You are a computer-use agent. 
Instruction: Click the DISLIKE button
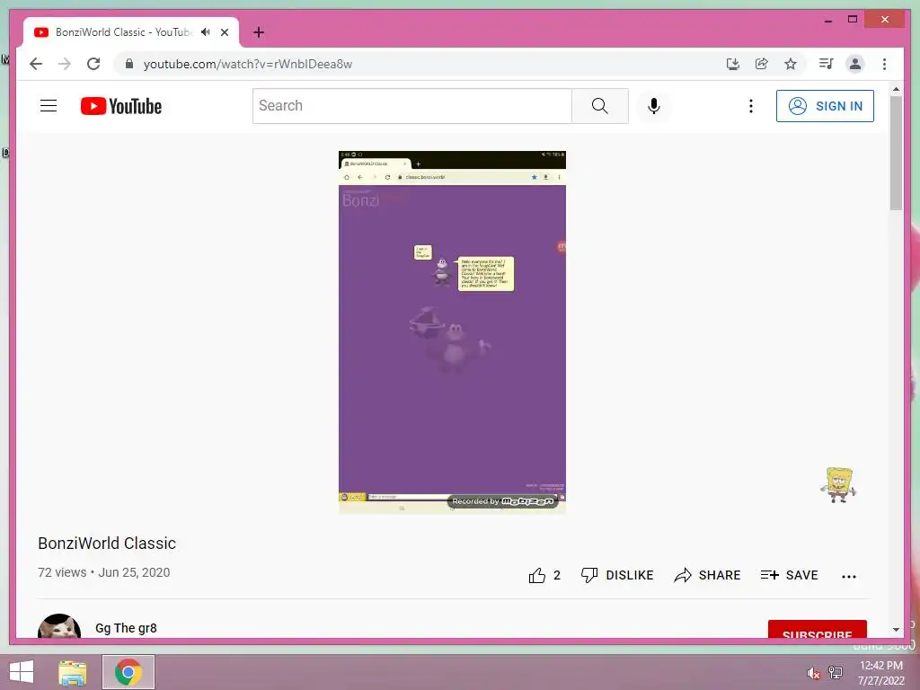(616, 576)
